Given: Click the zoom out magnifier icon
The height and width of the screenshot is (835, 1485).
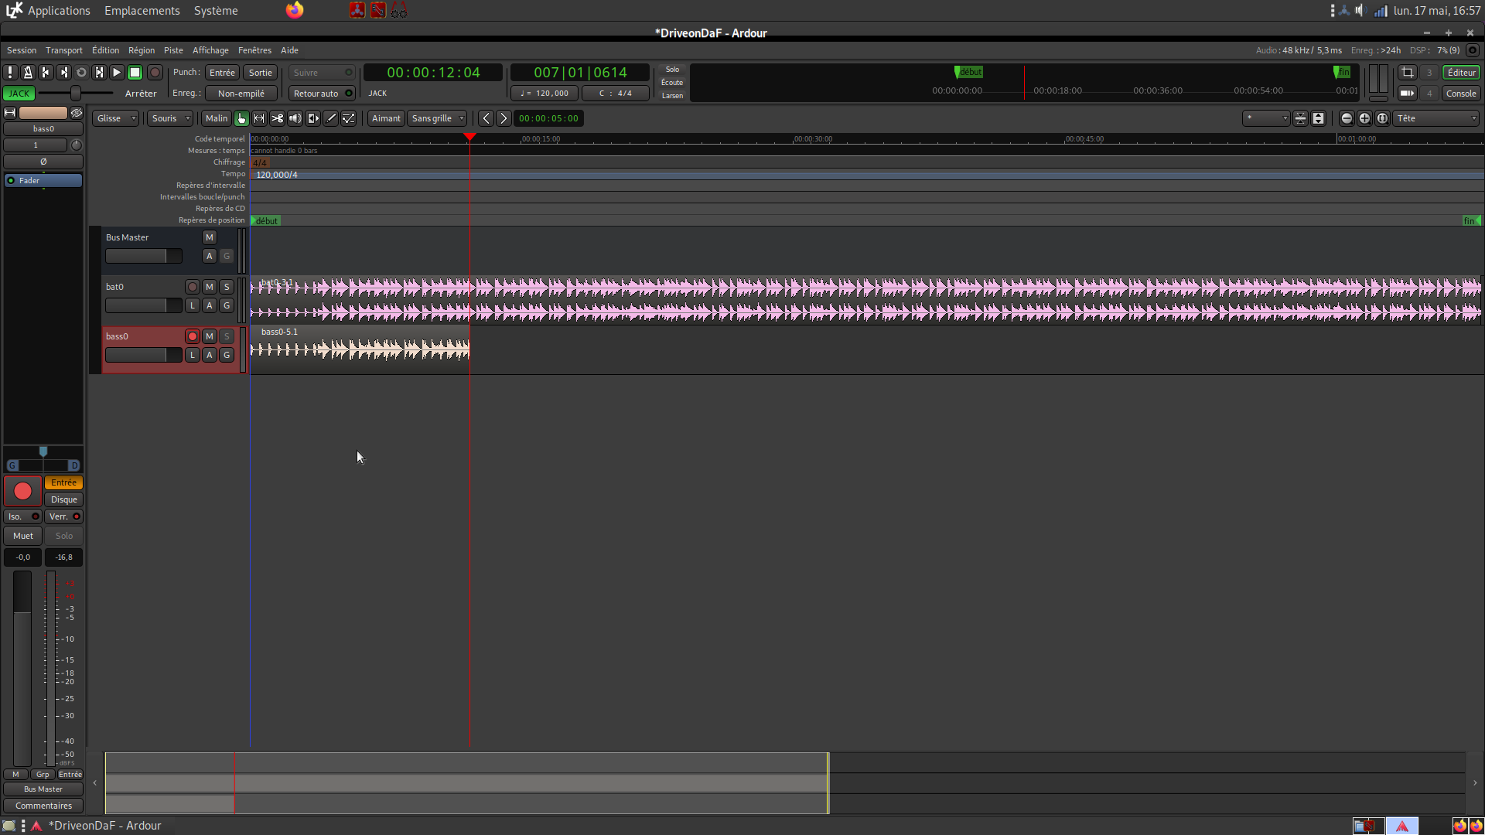Looking at the screenshot, I should (1347, 118).
